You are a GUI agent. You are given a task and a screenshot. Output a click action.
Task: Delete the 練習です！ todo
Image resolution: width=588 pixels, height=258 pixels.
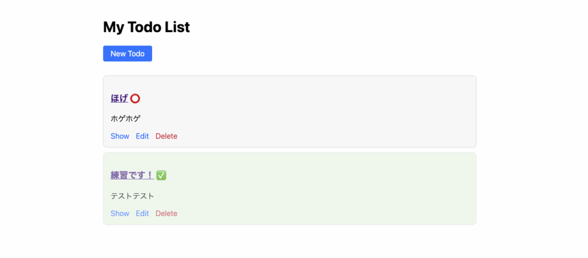coord(167,214)
